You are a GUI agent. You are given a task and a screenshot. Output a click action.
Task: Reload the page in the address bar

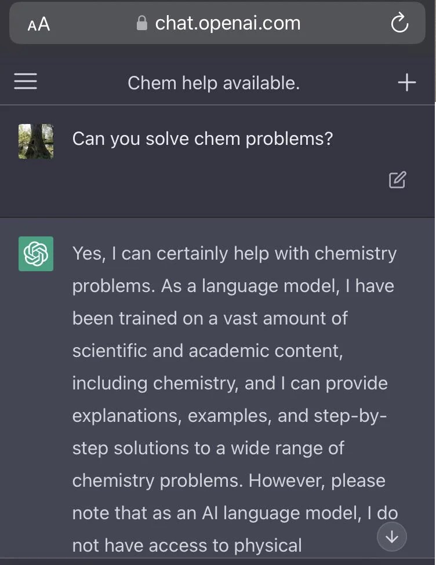[400, 23]
